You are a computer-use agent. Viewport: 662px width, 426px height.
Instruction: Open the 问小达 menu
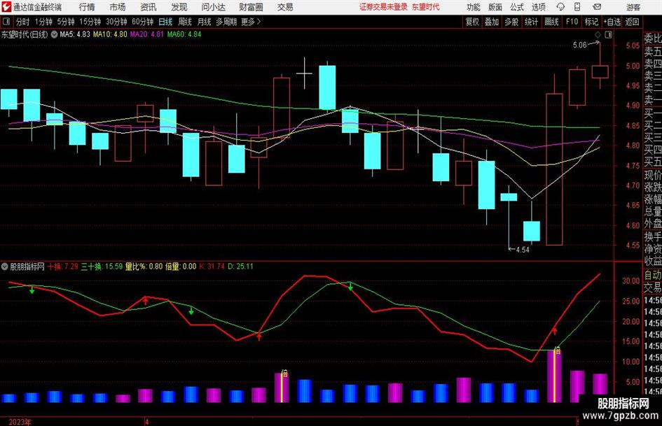pos(213,7)
